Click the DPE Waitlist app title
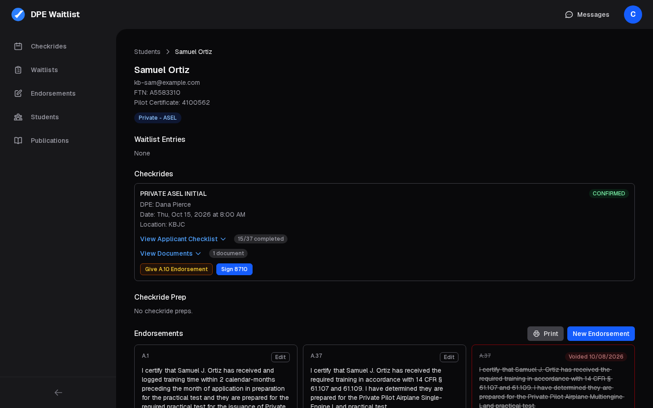This screenshot has width=653, height=408. pos(55,15)
